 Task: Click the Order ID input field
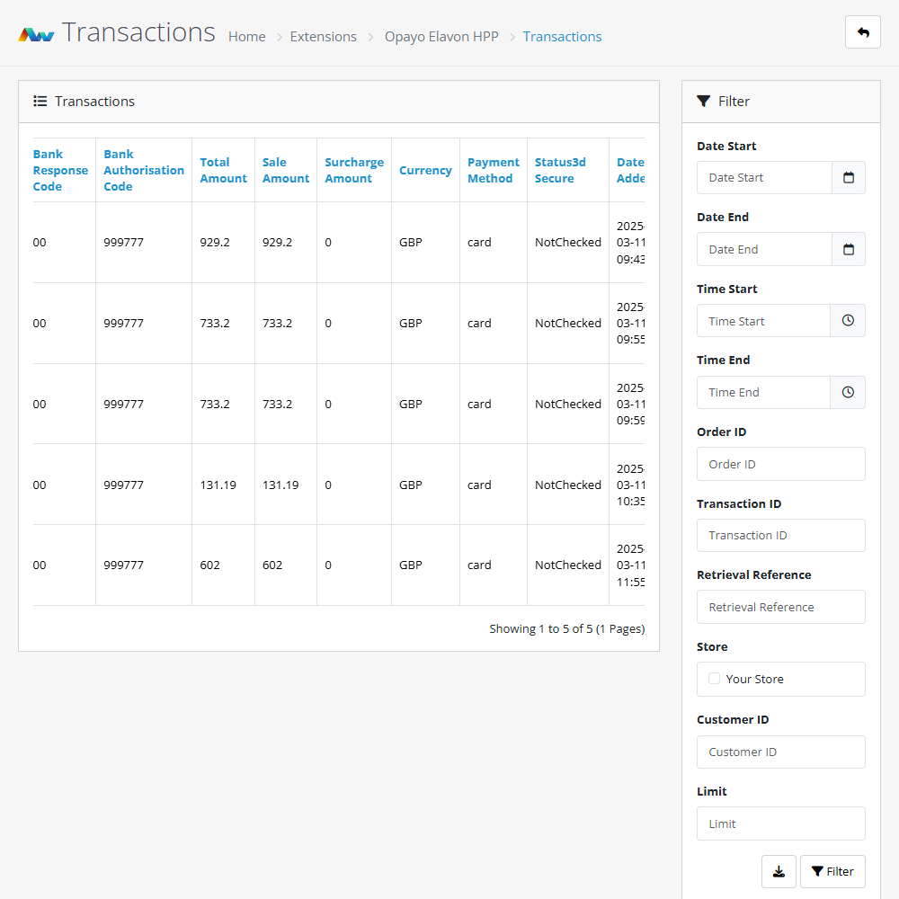coord(780,464)
